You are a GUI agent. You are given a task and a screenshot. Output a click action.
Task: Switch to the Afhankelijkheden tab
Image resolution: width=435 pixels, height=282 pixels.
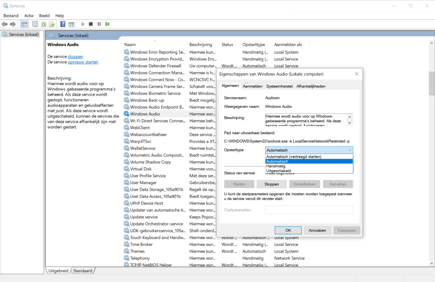tap(311, 86)
